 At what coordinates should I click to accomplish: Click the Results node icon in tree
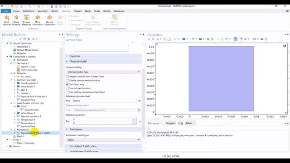click(11, 146)
